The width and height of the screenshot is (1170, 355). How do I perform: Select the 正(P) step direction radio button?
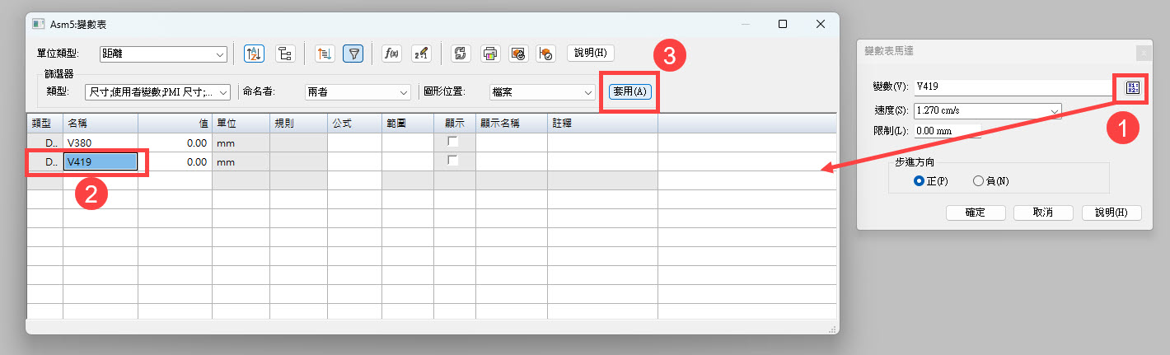click(920, 181)
